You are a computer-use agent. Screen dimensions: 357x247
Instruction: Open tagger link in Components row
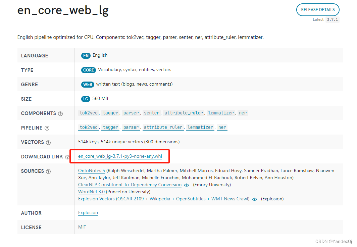click(x=110, y=113)
